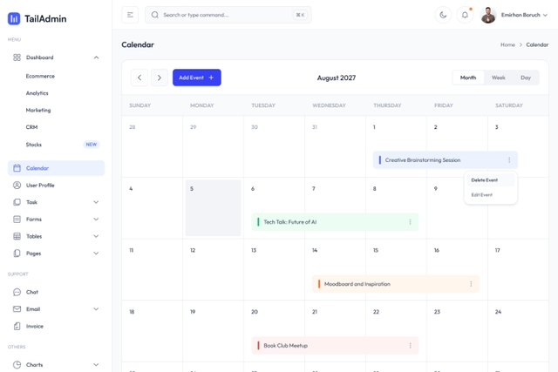
Task: Expand the Email menu chevron
Action: click(96, 309)
